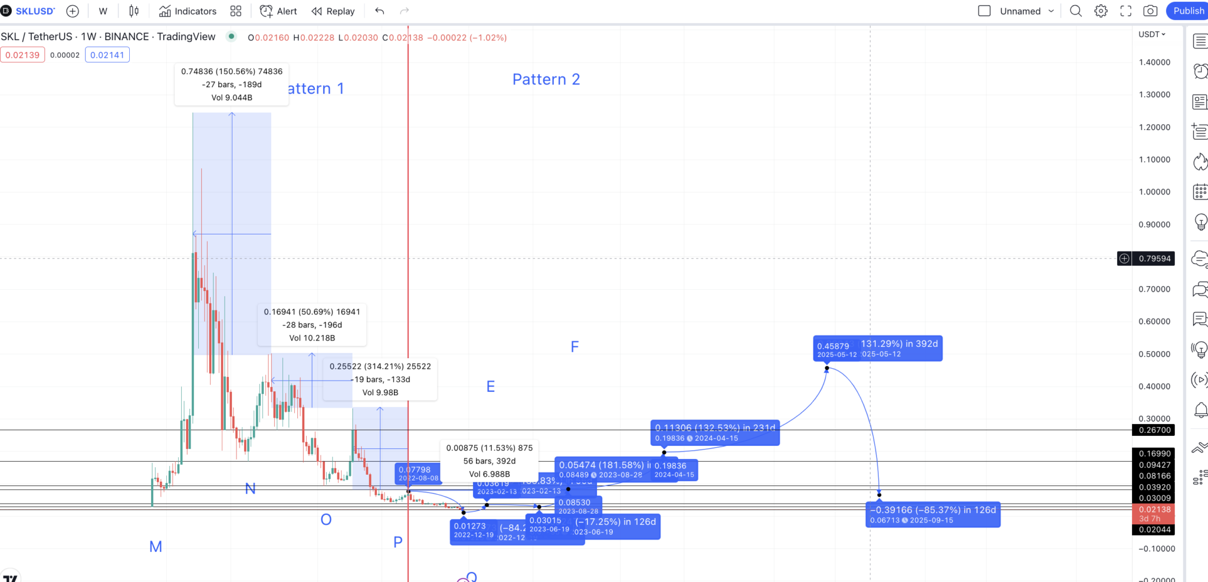Select the Pattern 2 text label

(x=546, y=80)
